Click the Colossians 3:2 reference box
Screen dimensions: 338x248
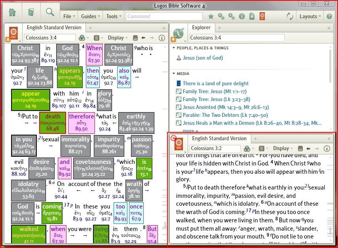(215, 148)
